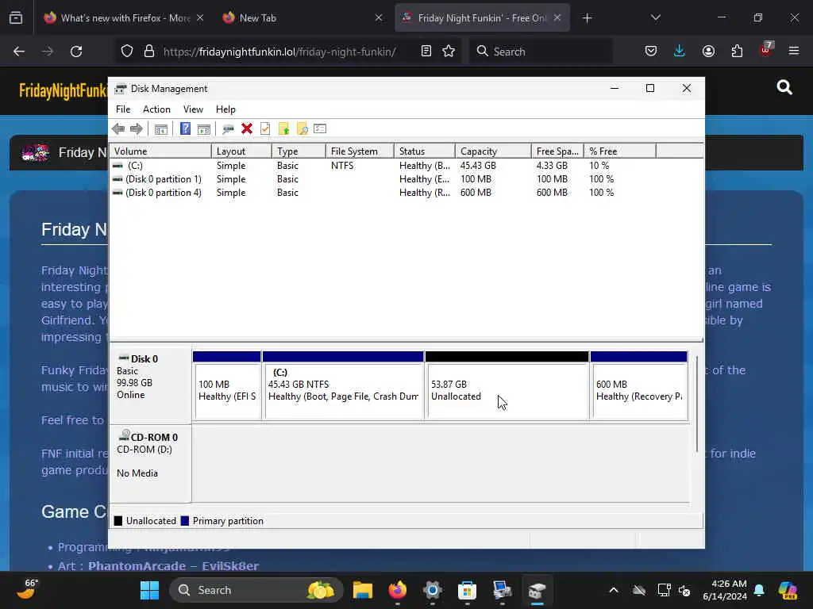Click the site security padlock icon
Screen dimensions: 813x609
point(149,52)
